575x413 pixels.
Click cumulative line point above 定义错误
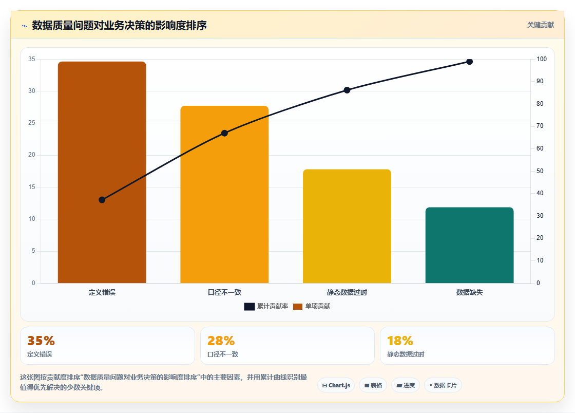pyautogui.click(x=102, y=200)
